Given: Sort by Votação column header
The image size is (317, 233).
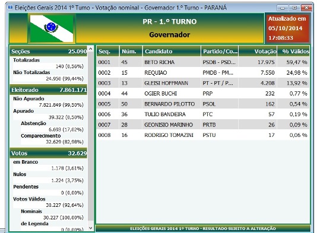Looking at the screenshot, I should (x=258, y=52).
